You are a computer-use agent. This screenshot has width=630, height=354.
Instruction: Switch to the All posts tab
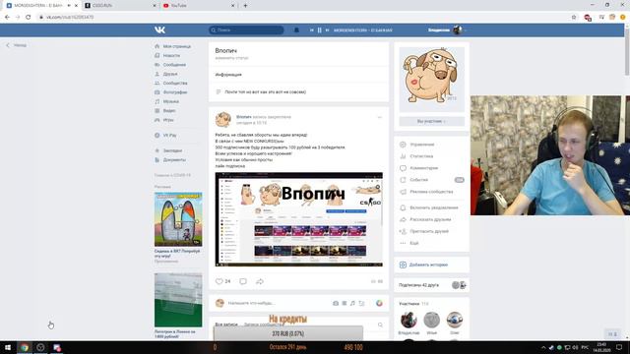click(226, 324)
